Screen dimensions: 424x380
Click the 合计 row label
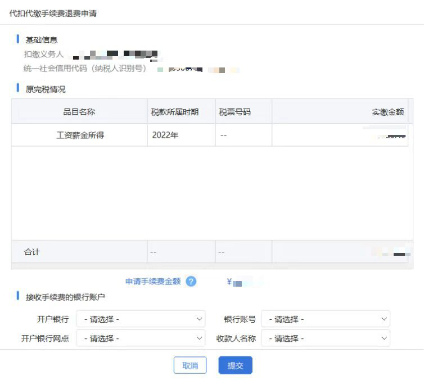pos(32,252)
